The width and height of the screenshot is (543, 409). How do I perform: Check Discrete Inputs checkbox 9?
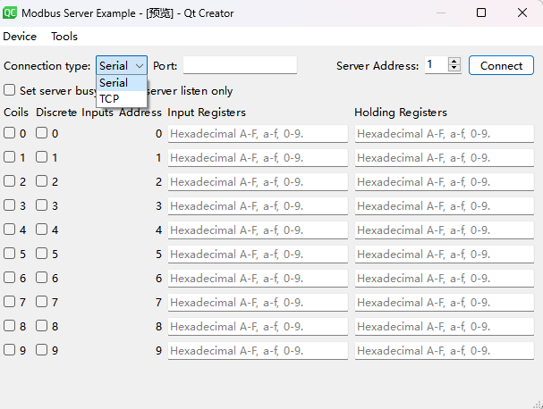(41, 350)
